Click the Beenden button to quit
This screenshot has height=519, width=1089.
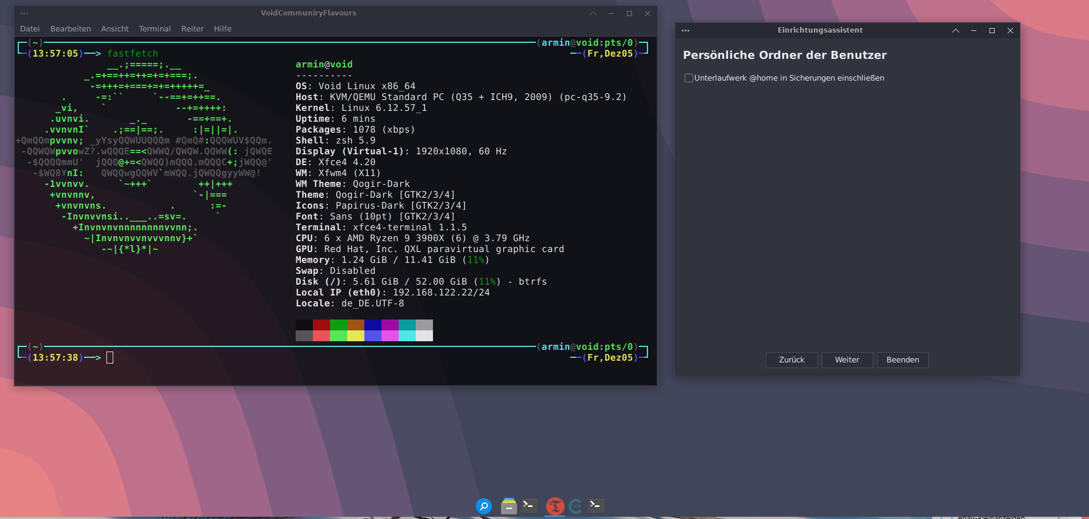(902, 360)
